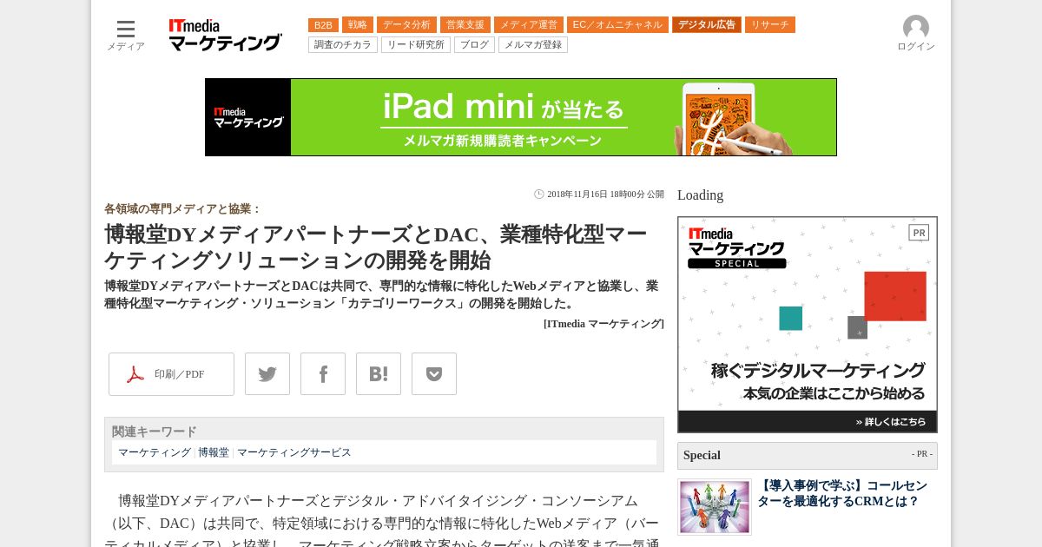Click the 博報堂 keyword link
The width and height of the screenshot is (1042, 547).
pos(214,452)
